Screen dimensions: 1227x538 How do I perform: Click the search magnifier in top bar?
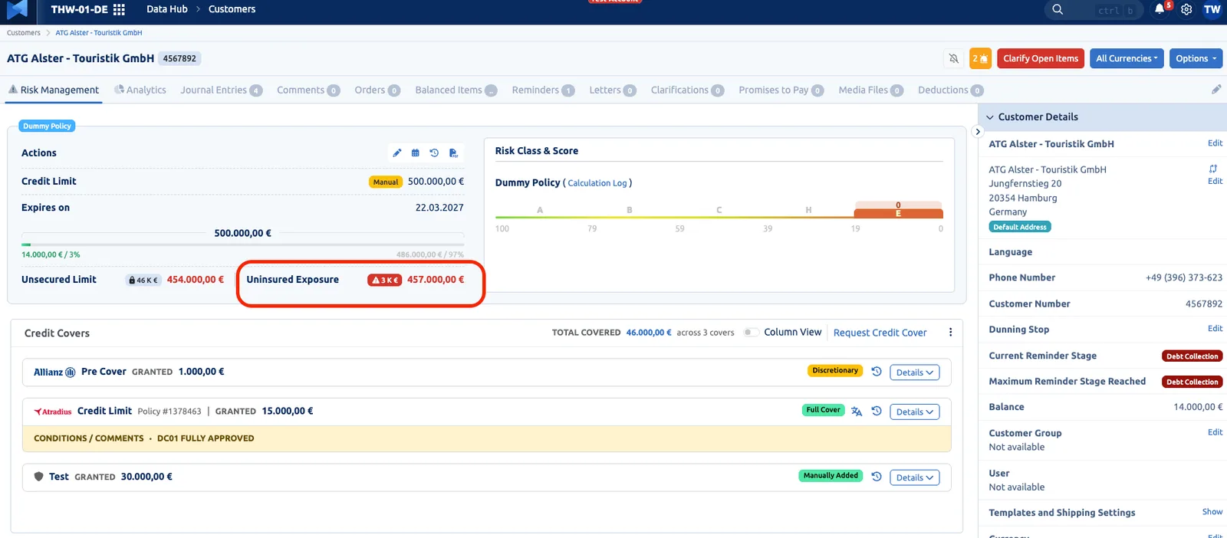1058,10
